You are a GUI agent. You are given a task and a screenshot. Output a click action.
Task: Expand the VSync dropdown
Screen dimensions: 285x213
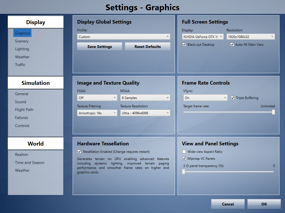click(205, 98)
